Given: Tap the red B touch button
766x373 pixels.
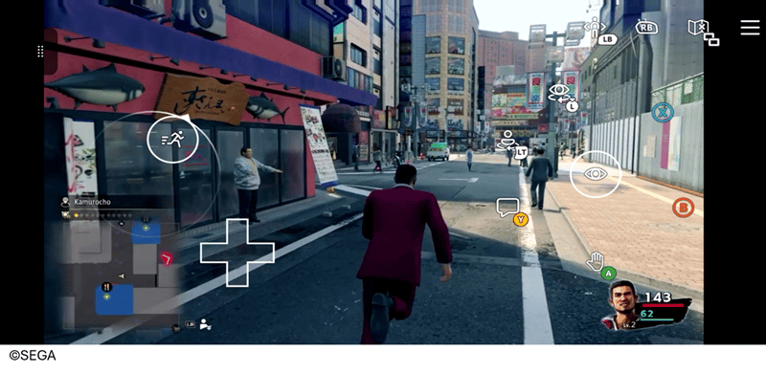Looking at the screenshot, I should 683,208.
